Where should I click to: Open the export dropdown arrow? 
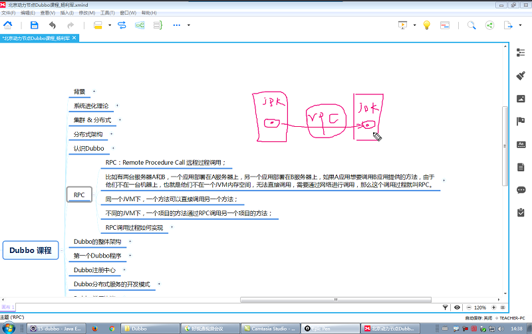tap(520, 25)
